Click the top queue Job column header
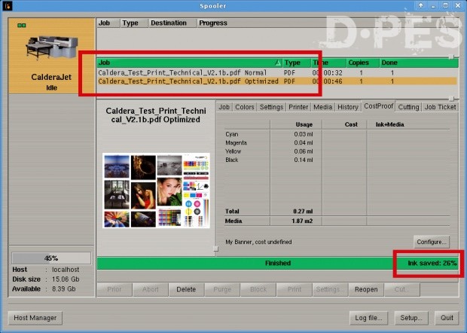This screenshot has height=333, width=467. [108, 23]
